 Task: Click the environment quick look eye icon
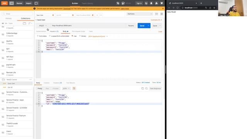(156, 14)
